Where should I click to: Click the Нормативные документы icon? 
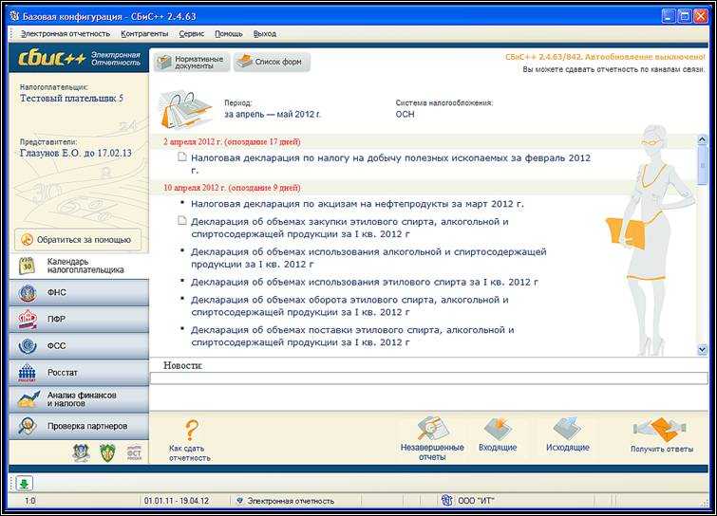163,62
